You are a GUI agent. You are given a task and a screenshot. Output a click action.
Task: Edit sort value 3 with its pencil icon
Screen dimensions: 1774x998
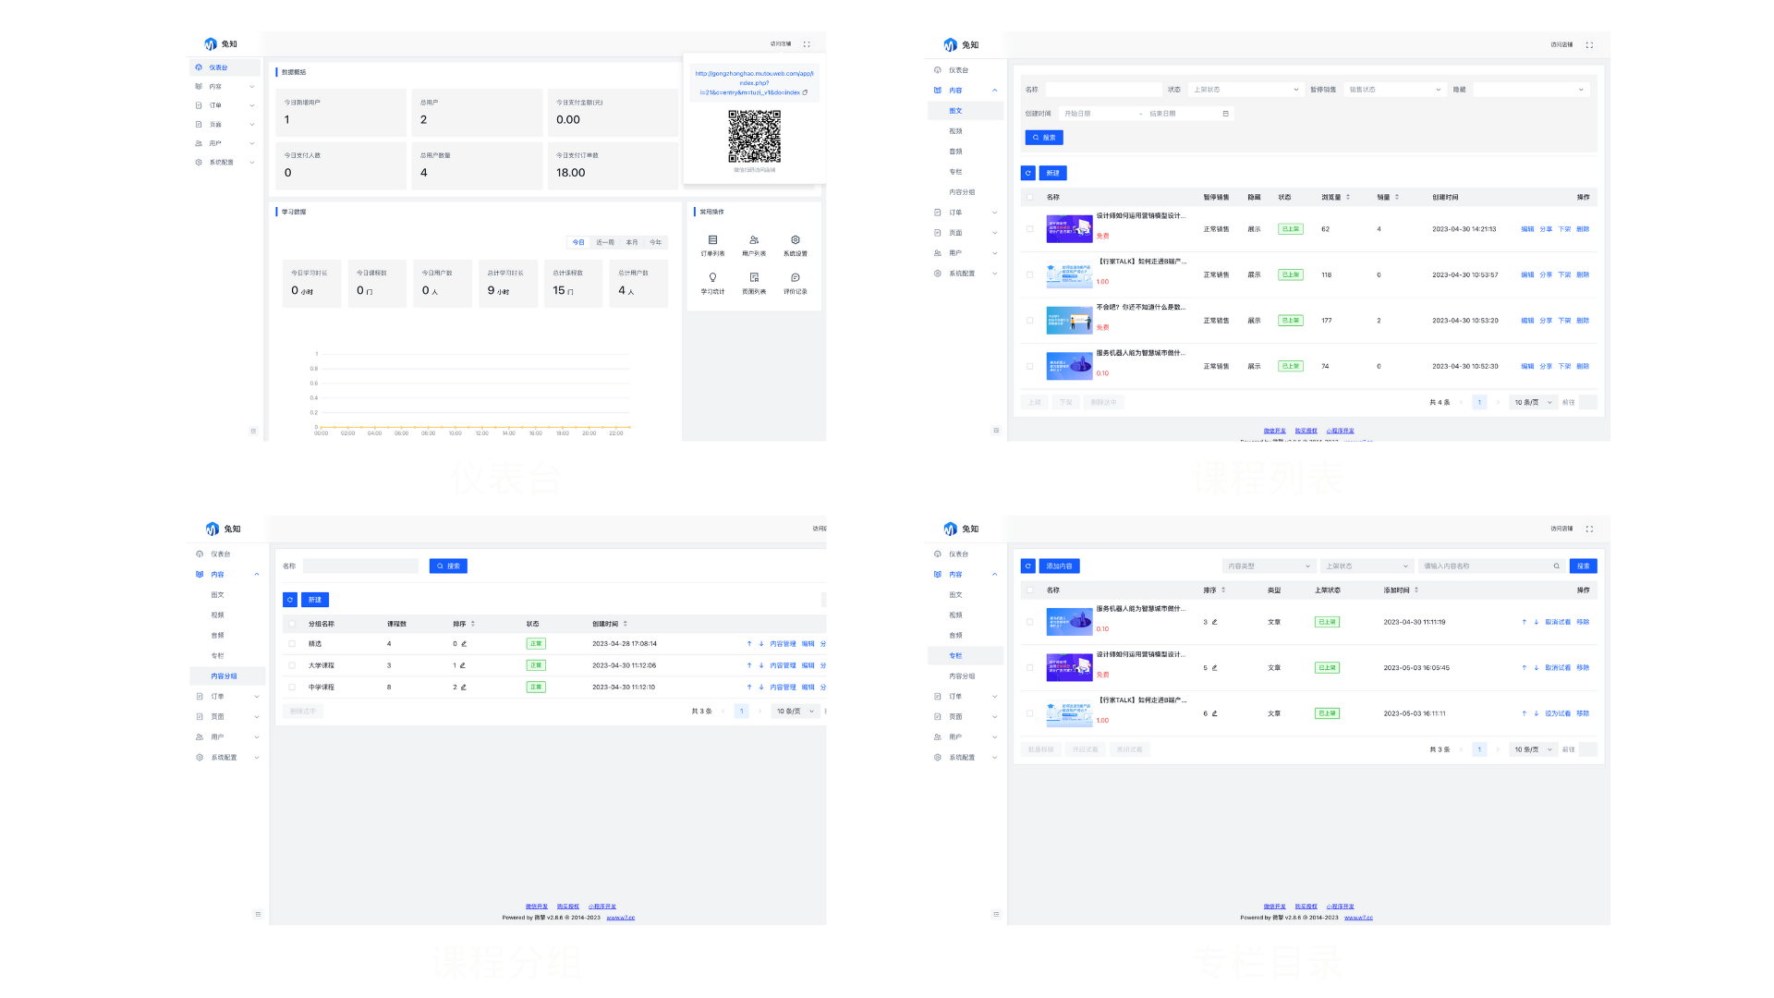(x=1214, y=622)
